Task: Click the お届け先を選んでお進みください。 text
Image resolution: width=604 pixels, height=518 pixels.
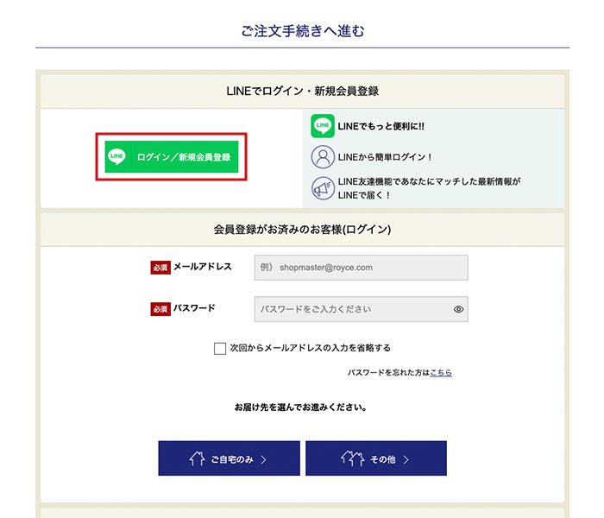Action: (301, 407)
